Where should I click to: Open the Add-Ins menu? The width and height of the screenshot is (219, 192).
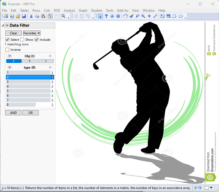pyautogui.click(x=123, y=11)
